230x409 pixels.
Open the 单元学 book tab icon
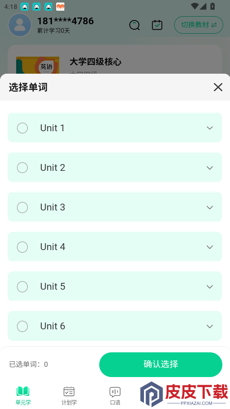[23, 392]
